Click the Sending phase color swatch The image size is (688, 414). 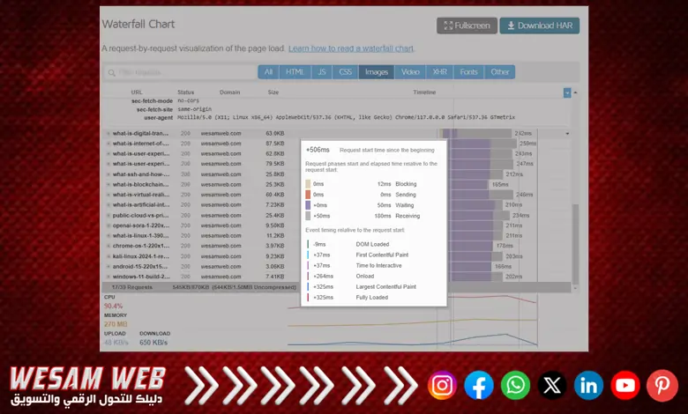tap(308, 195)
